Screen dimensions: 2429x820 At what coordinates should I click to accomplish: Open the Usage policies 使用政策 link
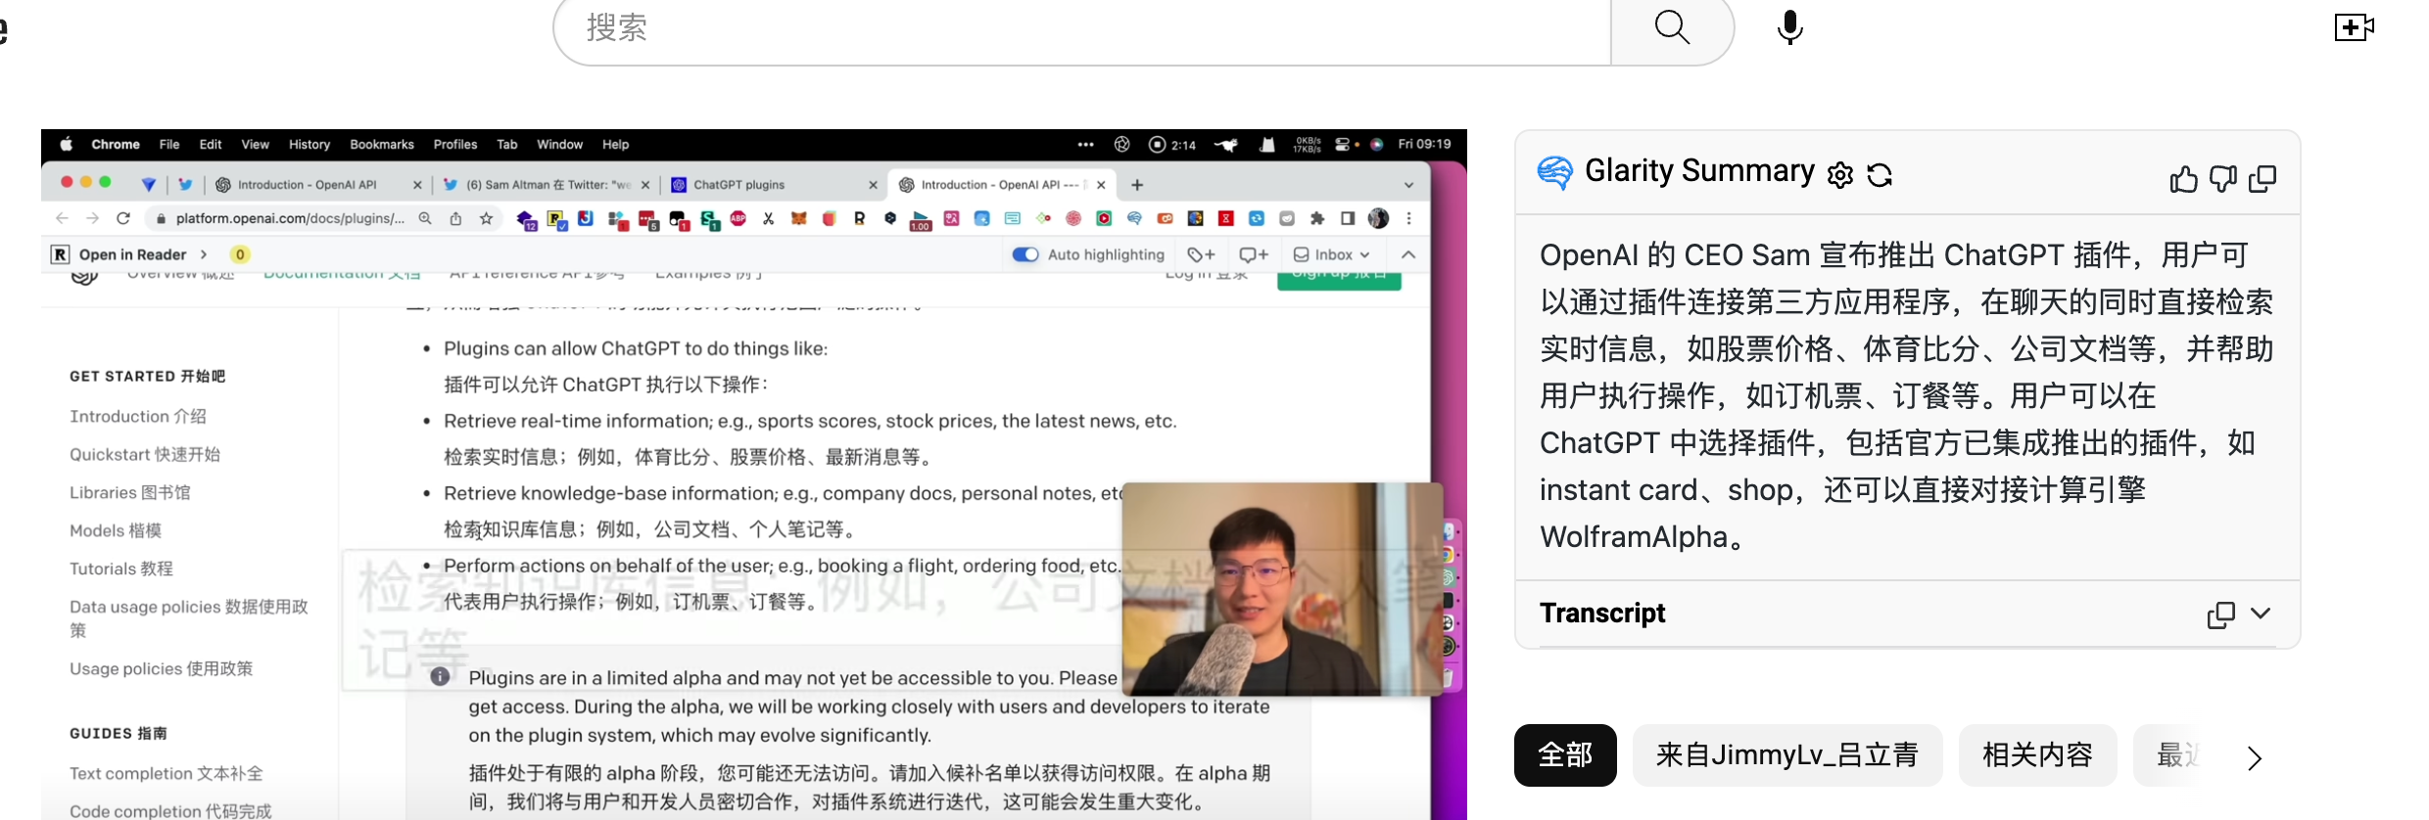tap(162, 668)
